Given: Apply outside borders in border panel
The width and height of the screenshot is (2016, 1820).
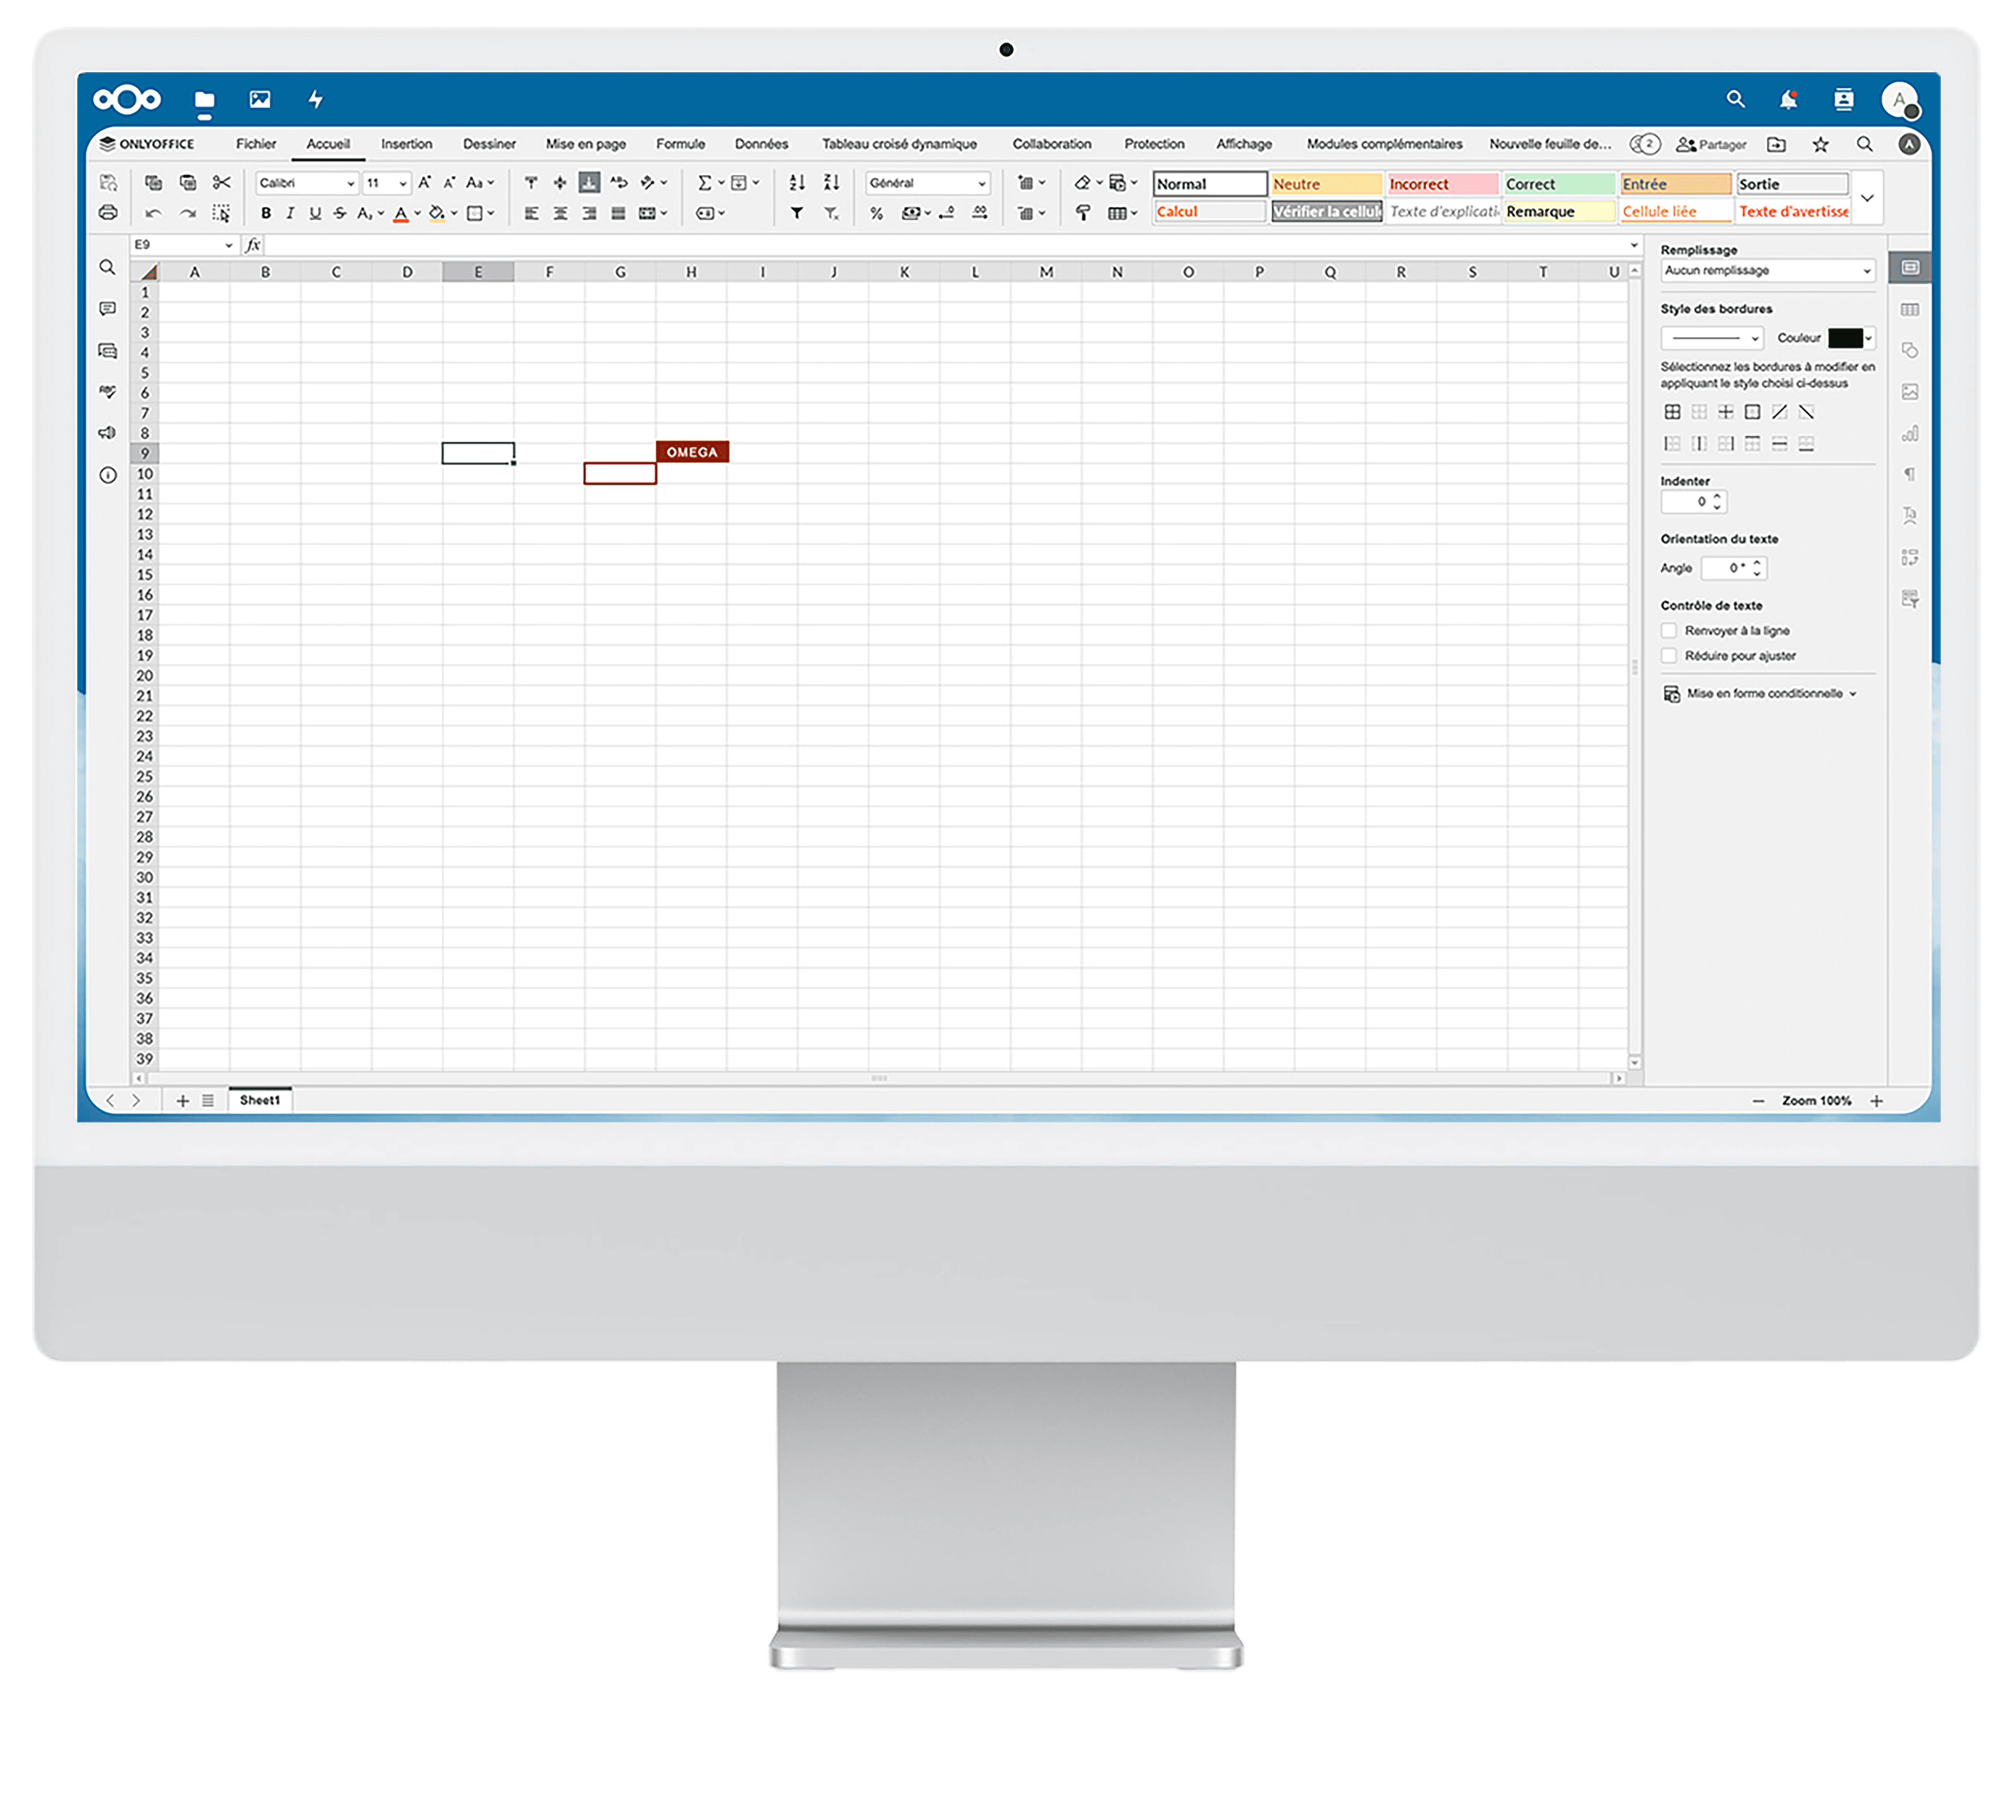Looking at the screenshot, I should click(x=1752, y=412).
